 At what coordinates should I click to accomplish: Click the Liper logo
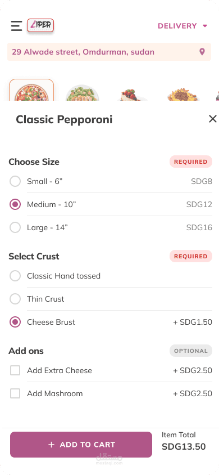[x=40, y=25]
